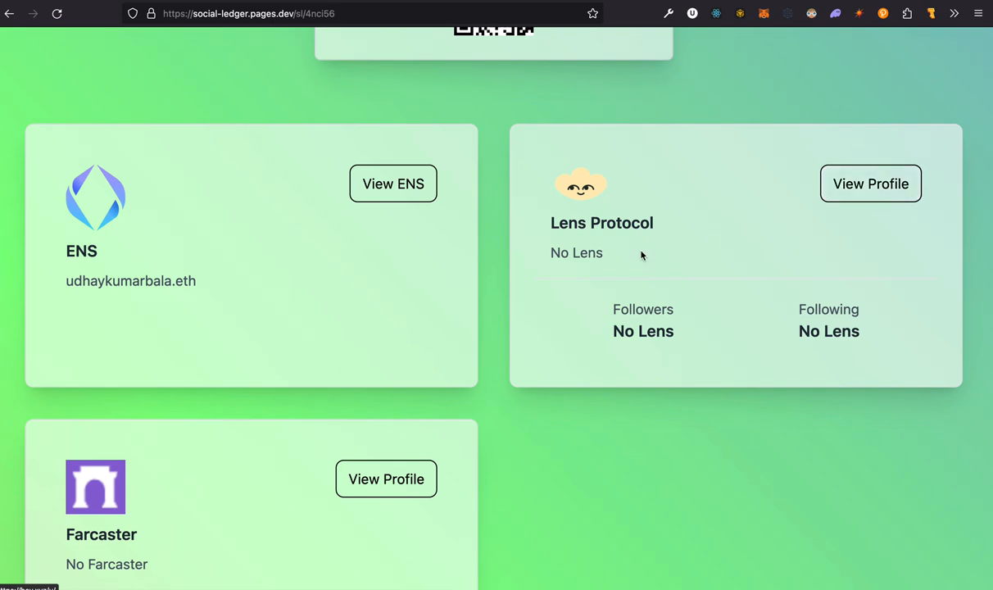This screenshot has width=993, height=590.
Task: Click the Followers label in Lens card
Action: (x=643, y=310)
